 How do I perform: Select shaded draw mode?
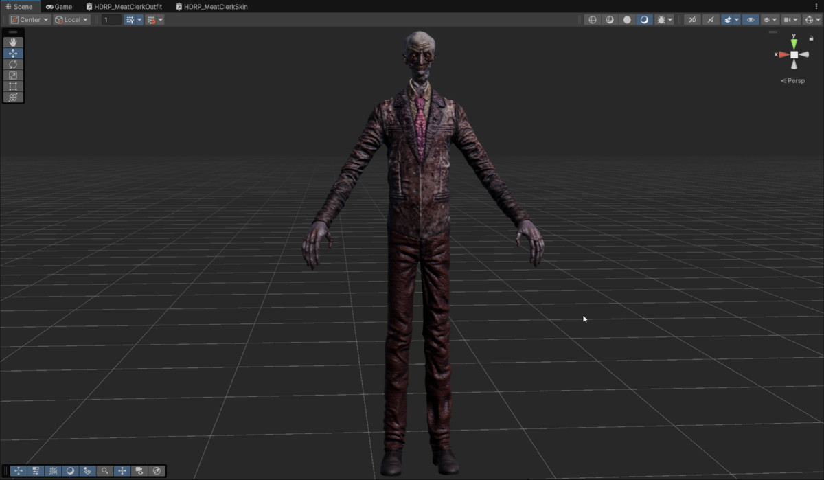click(644, 20)
